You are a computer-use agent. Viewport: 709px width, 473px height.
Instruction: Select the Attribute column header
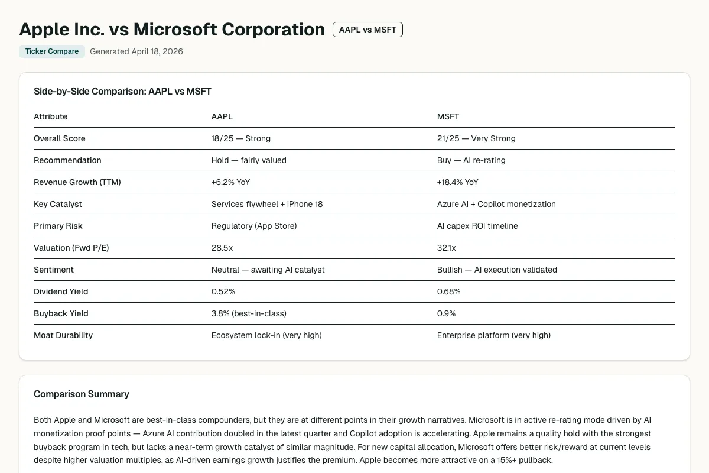pos(50,116)
